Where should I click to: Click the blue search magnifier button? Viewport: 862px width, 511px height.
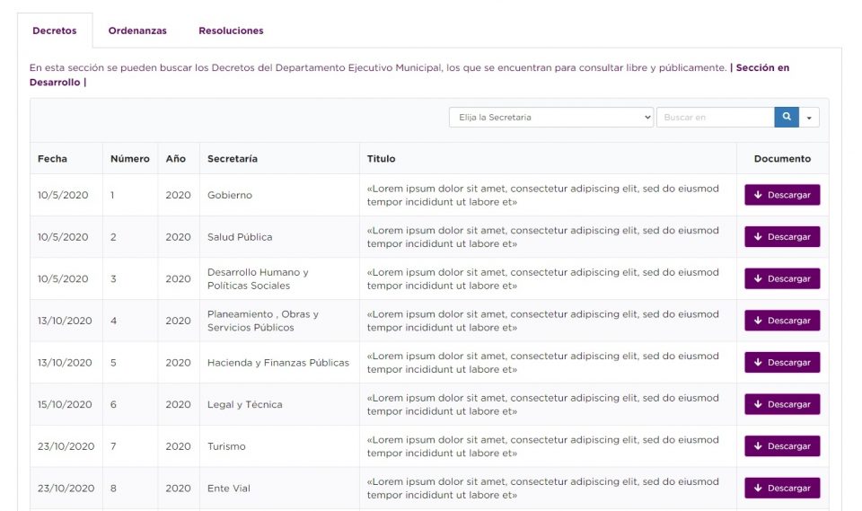(787, 118)
